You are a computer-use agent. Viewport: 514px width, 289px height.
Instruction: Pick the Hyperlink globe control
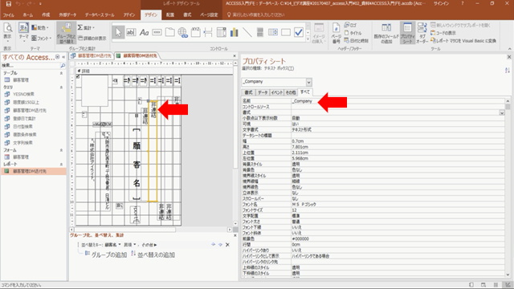point(182,32)
